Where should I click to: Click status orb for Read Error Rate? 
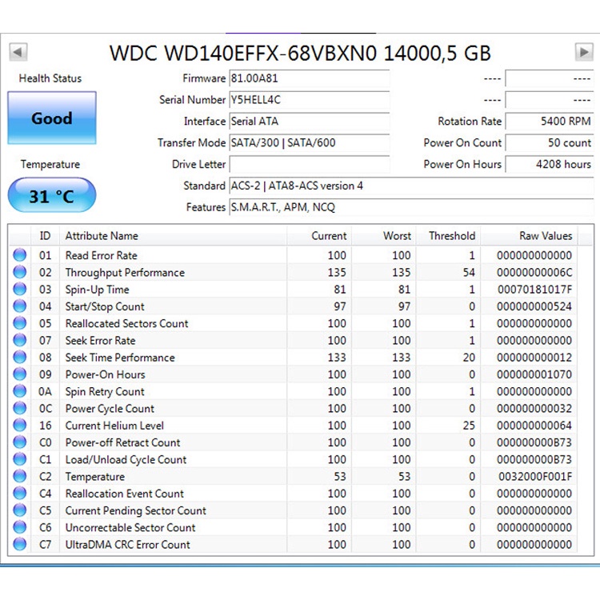coord(20,255)
